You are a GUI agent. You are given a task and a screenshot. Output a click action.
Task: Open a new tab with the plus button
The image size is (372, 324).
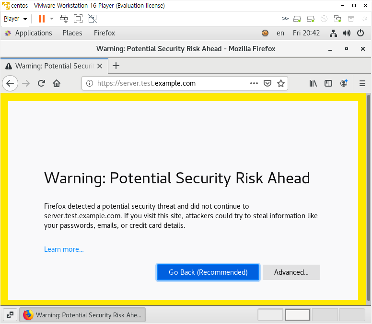coord(116,66)
